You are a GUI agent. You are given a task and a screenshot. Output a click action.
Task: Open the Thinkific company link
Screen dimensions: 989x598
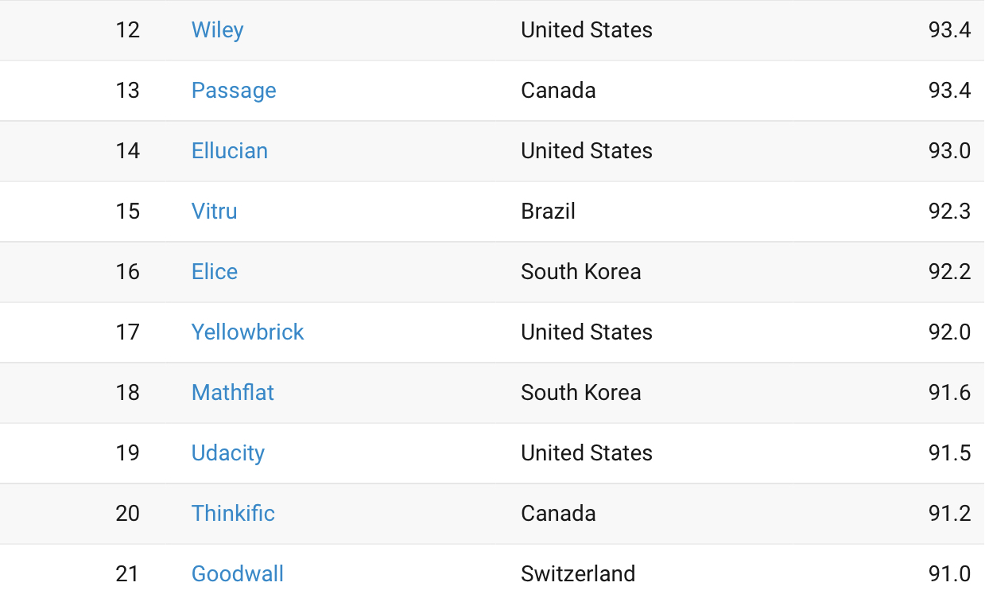[x=233, y=514]
